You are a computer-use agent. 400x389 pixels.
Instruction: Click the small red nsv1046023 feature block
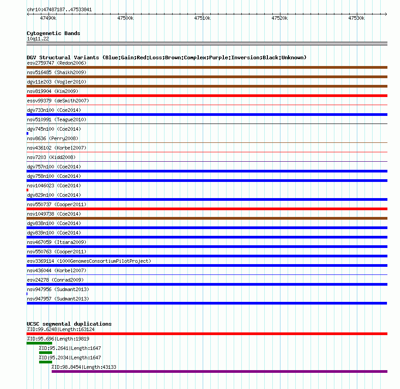pyautogui.click(x=27, y=190)
